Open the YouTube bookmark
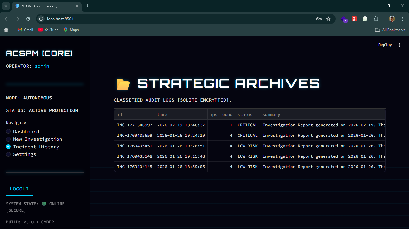The image size is (409, 229). [48, 30]
